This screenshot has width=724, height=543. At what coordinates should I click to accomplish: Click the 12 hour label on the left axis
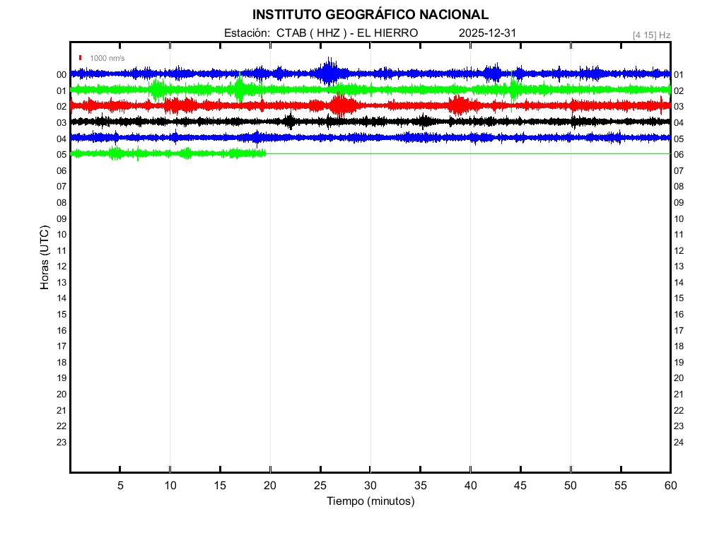[x=62, y=267]
